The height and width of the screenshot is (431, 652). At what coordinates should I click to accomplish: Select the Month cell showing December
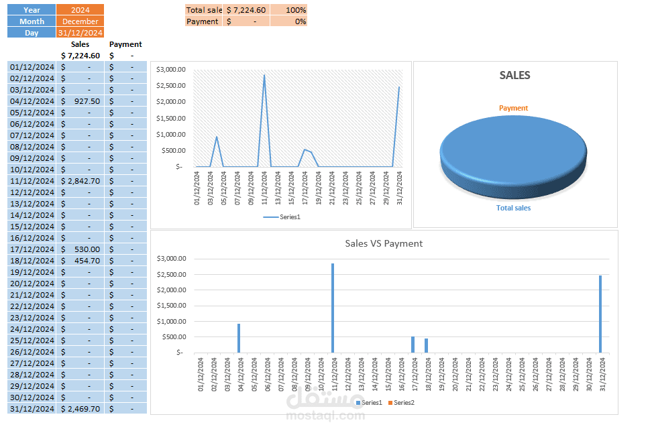click(80, 21)
